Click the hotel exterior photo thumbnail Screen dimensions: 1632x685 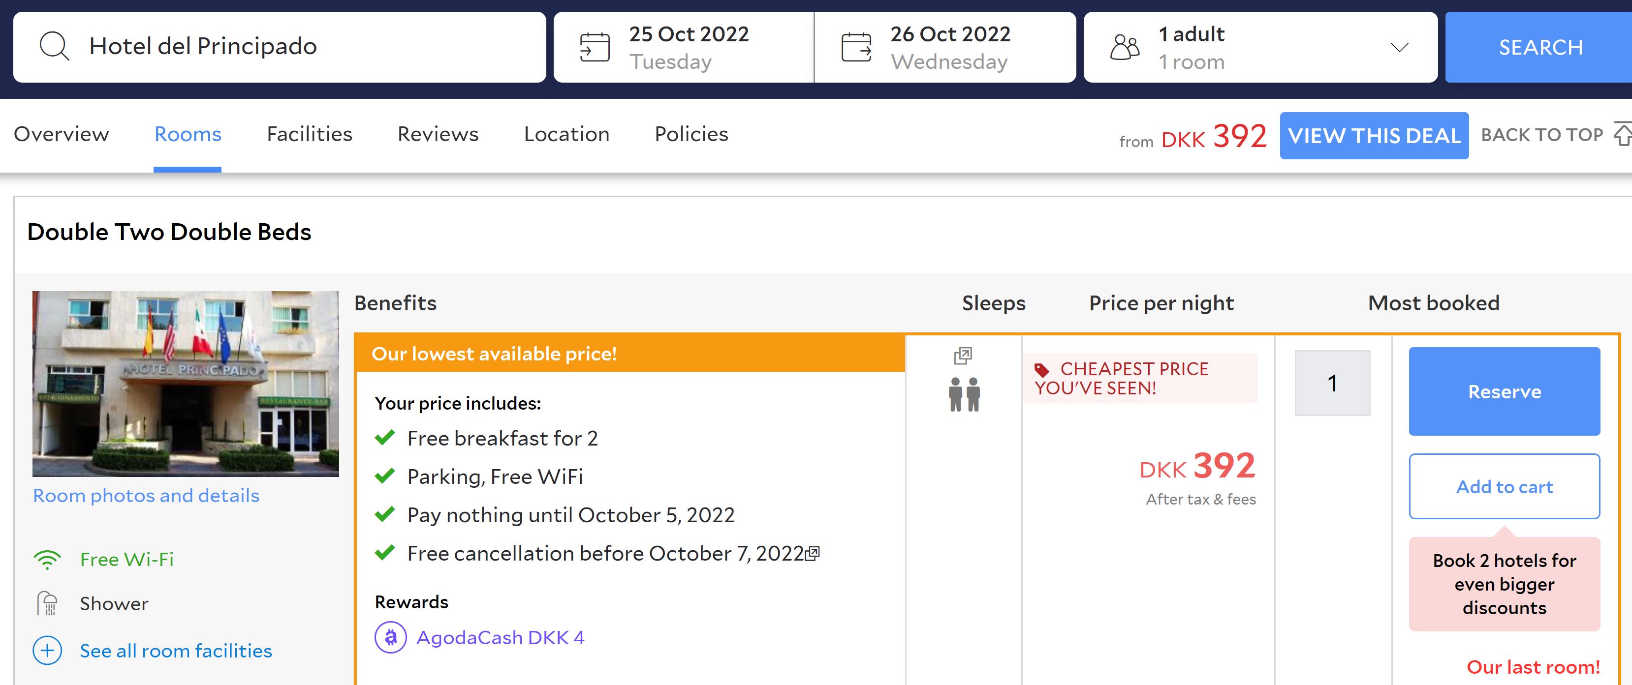click(186, 383)
